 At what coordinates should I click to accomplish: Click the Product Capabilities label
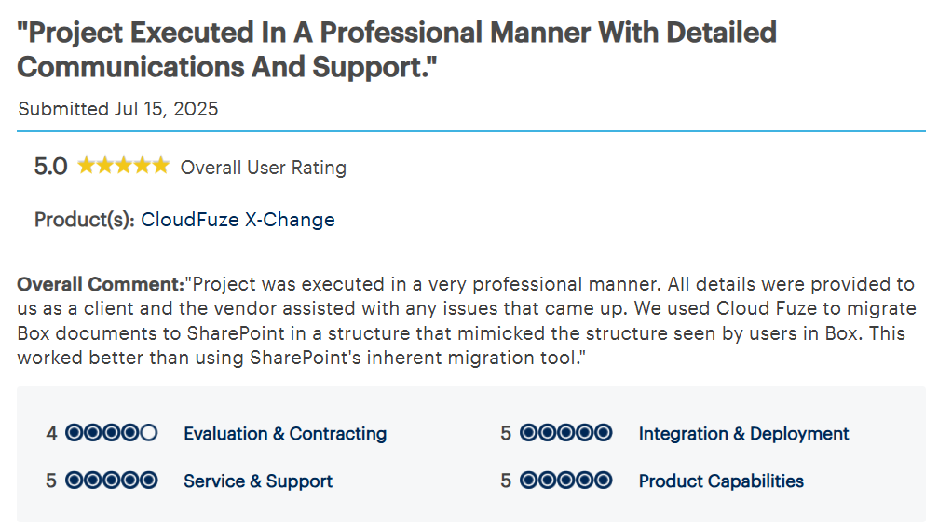[x=721, y=481]
